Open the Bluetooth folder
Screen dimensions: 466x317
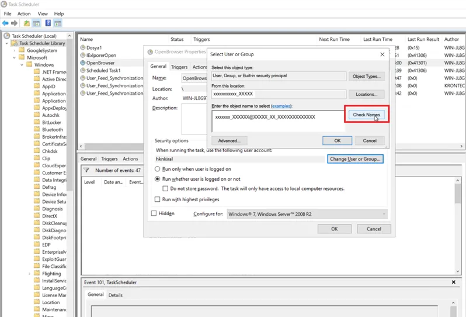click(53, 129)
